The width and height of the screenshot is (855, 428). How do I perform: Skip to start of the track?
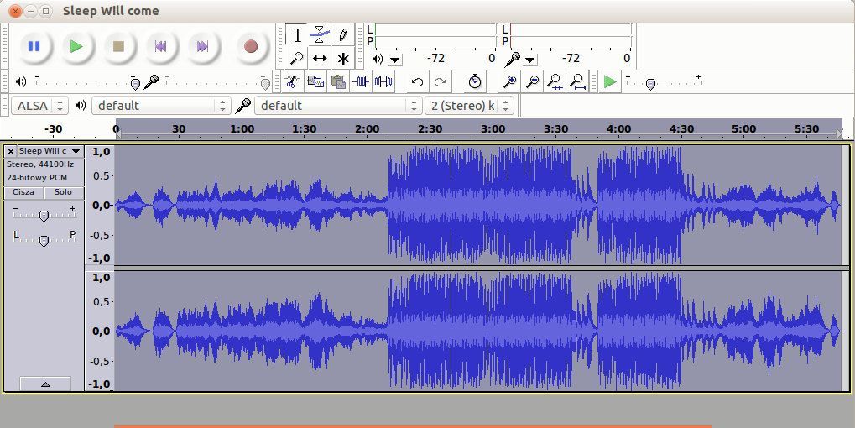[x=161, y=46]
